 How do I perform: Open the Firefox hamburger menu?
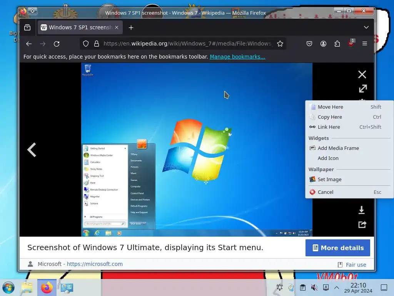365,44
